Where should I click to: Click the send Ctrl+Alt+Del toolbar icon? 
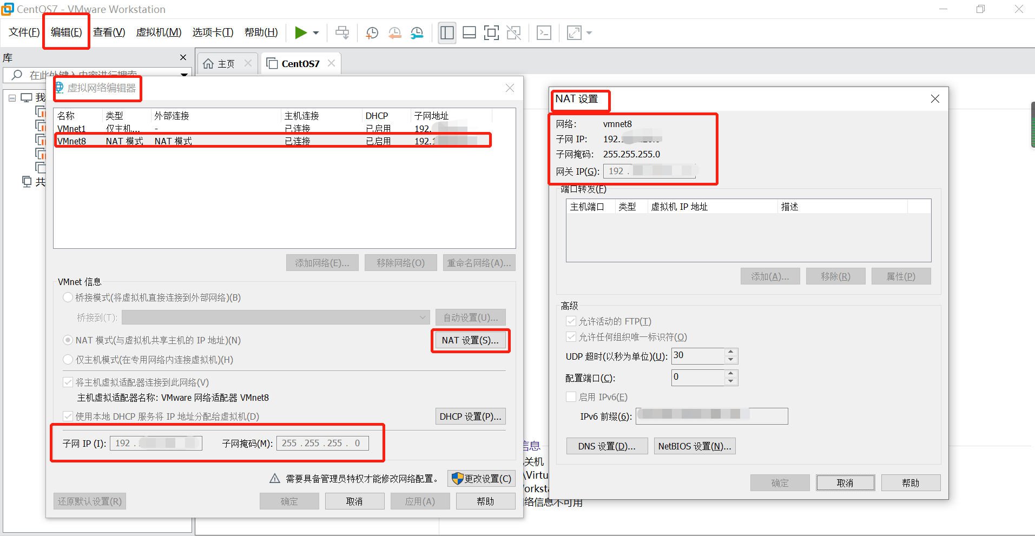342,33
